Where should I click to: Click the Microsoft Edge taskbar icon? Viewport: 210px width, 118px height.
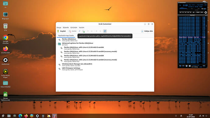coord(20,116)
